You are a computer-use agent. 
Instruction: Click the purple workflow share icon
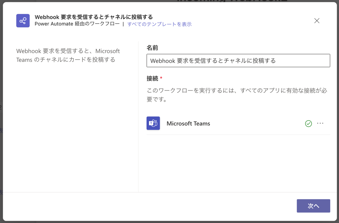pyautogui.click(x=23, y=21)
